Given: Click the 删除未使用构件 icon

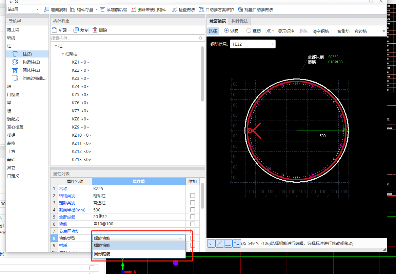Looking at the screenshot, I should click(x=133, y=9).
